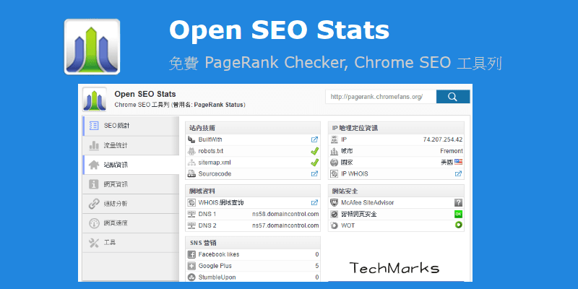Image resolution: width=578 pixels, height=289 pixels.
Task: Select the 網頁資訊 page info tab
Action: pyautogui.click(x=130, y=184)
